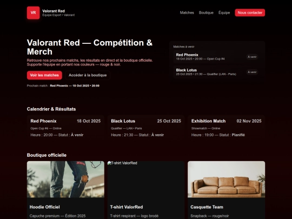The height and width of the screenshot is (219, 292).
Task: Click 'Heure : 19:00 — Statut : Planifié' line
Action: [x=218, y=135]
